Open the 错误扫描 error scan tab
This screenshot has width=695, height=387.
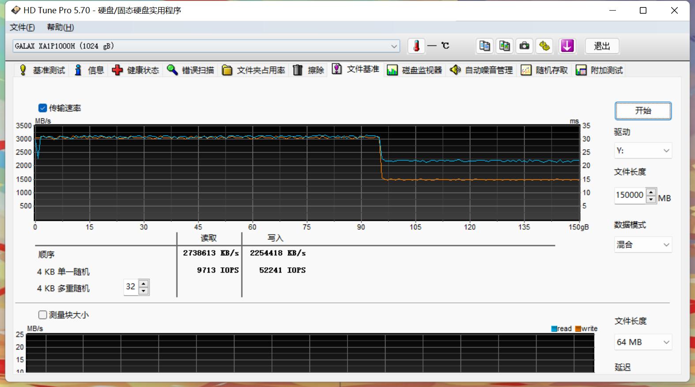[x=191, y=70]
